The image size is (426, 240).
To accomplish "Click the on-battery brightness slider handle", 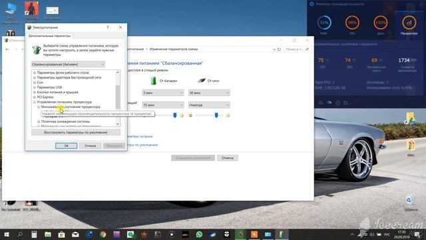I will [175, 115].
